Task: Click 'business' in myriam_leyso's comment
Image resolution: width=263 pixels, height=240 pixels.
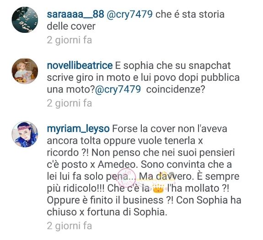Action: point(143,200)
